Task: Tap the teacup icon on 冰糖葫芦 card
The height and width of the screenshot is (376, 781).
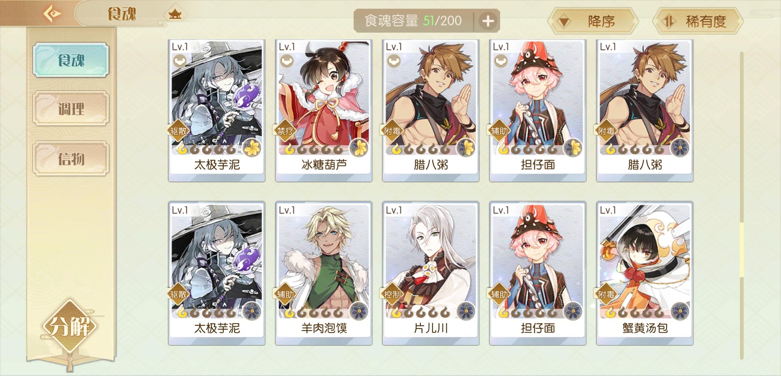Action: tap(287, 61)
